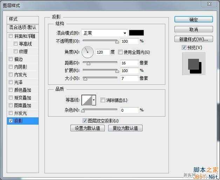
Task: Select 混合选项:默认 in left list
Action: coord(23,28)
